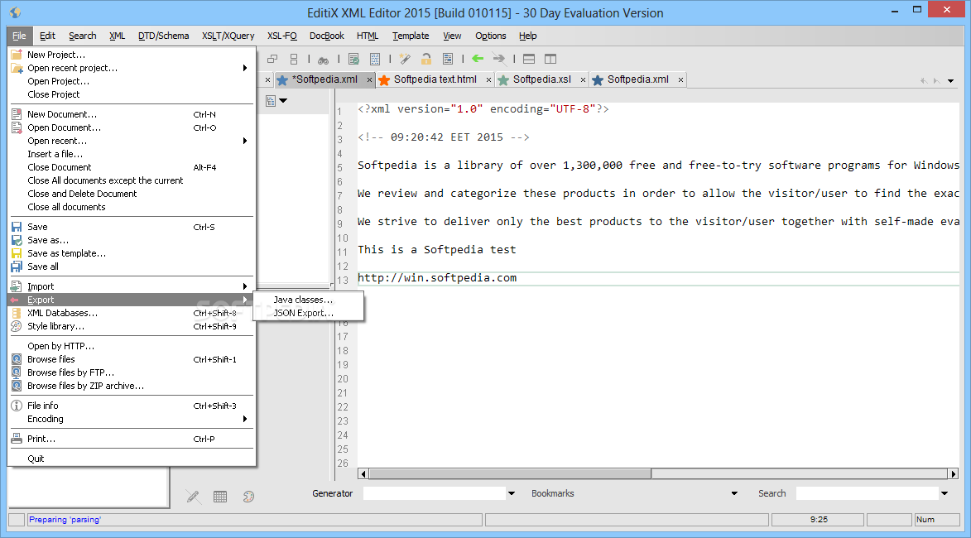The image size is (971, 538).
Task: Select Open by HTTP menu entry
Action: coord(132,346)
